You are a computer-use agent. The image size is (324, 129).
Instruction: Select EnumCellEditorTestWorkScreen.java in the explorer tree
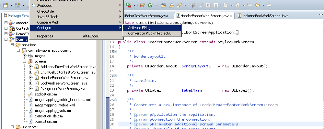(x=68, y=72)
